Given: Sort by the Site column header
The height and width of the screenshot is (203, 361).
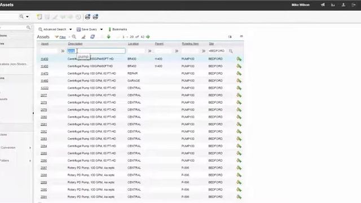Looking at the screenshot, I should 212,44.
